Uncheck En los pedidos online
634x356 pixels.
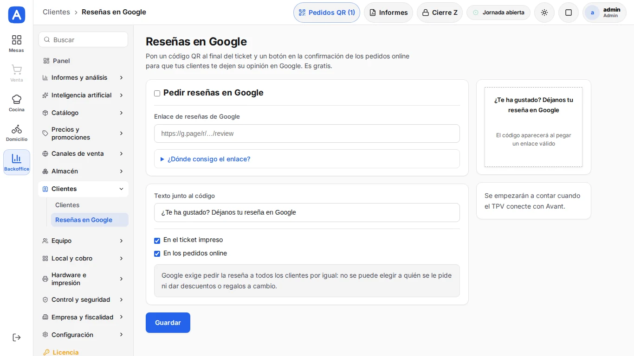tap(157, 254)
